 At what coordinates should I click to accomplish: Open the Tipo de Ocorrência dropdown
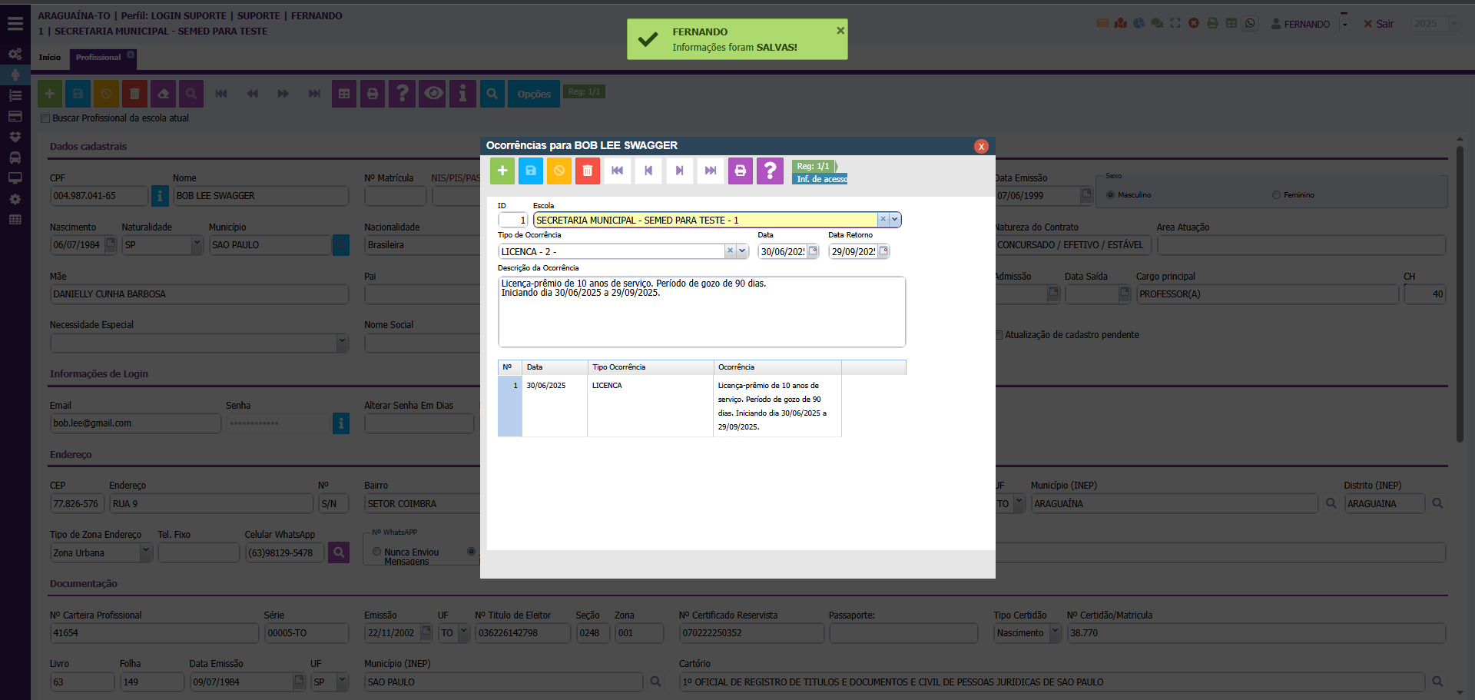(x=742, y=251)
